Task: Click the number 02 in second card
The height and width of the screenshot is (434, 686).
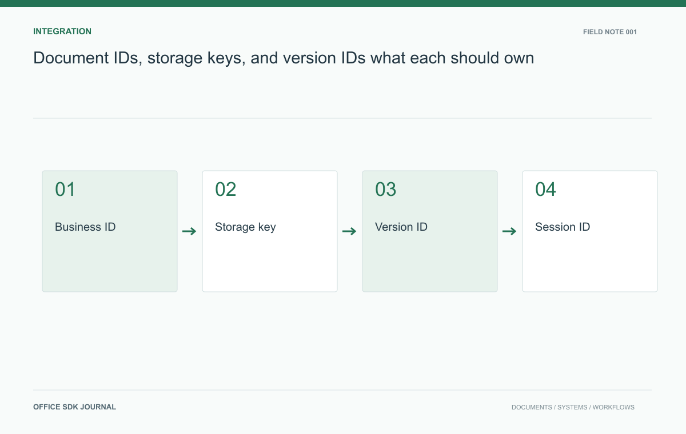Action: pos(225,190)
